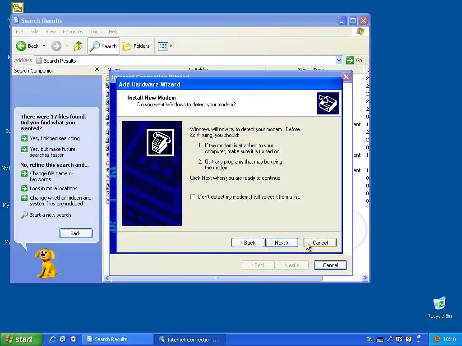The height and width of the screenshot is (346, 462).
Task: Maximize the Search Results window
Action: pyautogui.click(x=353, y=21)
